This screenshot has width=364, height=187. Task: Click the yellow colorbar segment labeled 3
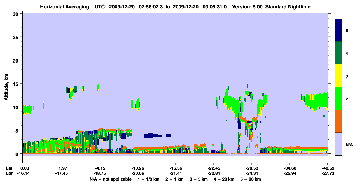tap(339, 76)
